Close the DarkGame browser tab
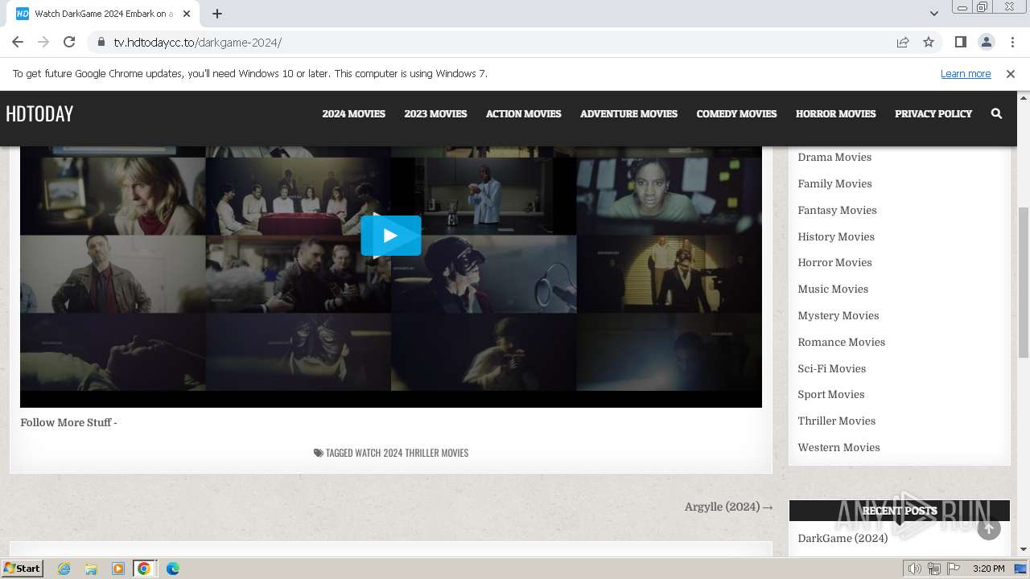This screenshot has height=579, width=1030. tap(187, 14)
